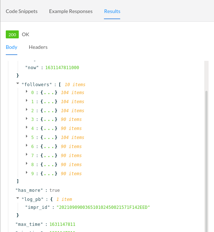The image size is (214, 232).
Task: Collapse the "log_pb" object
Action: (x=18, y=198)
